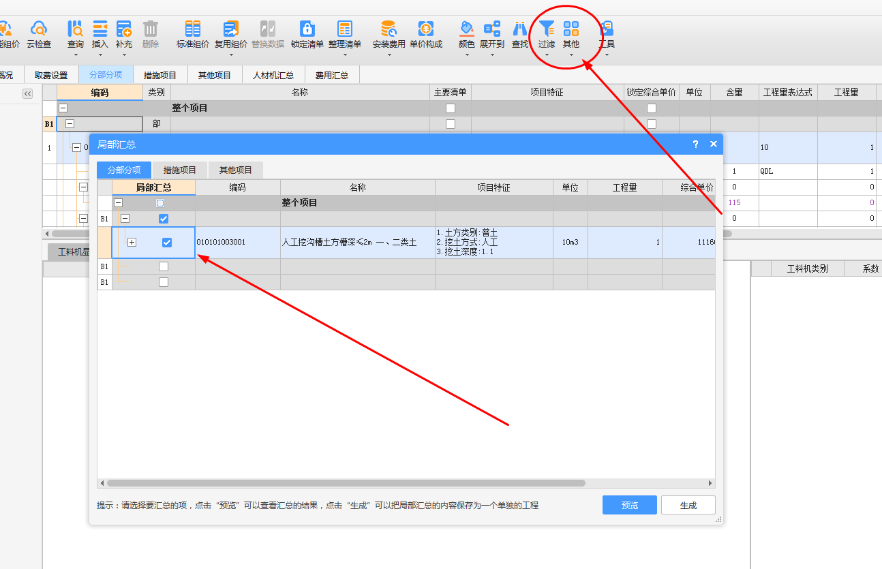Click the 插入 insert toolbar icon
Screen dimensions: 882x569
[100, 29]
